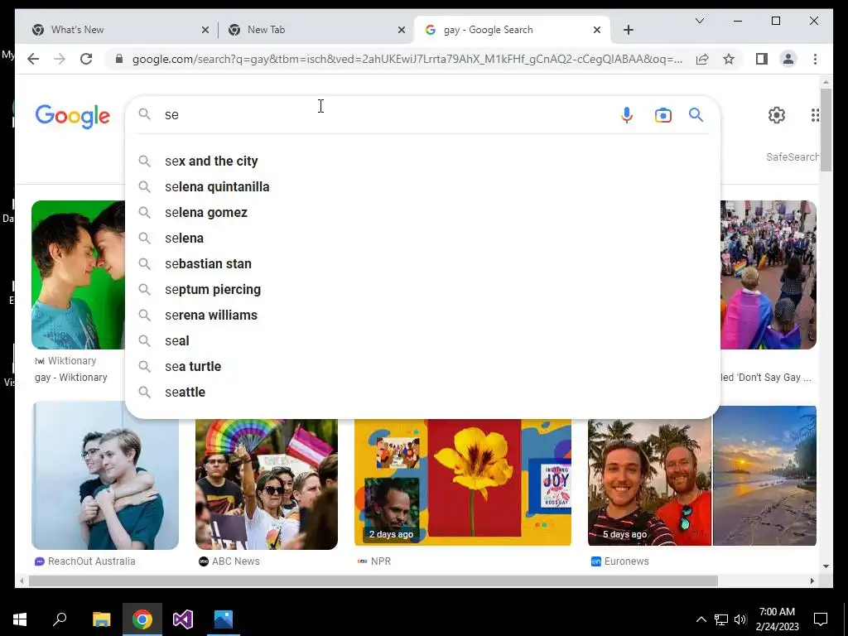The height and width of the screenshot is (636, 848).
Task: Open network status in system tray
Action: (721, 619)
